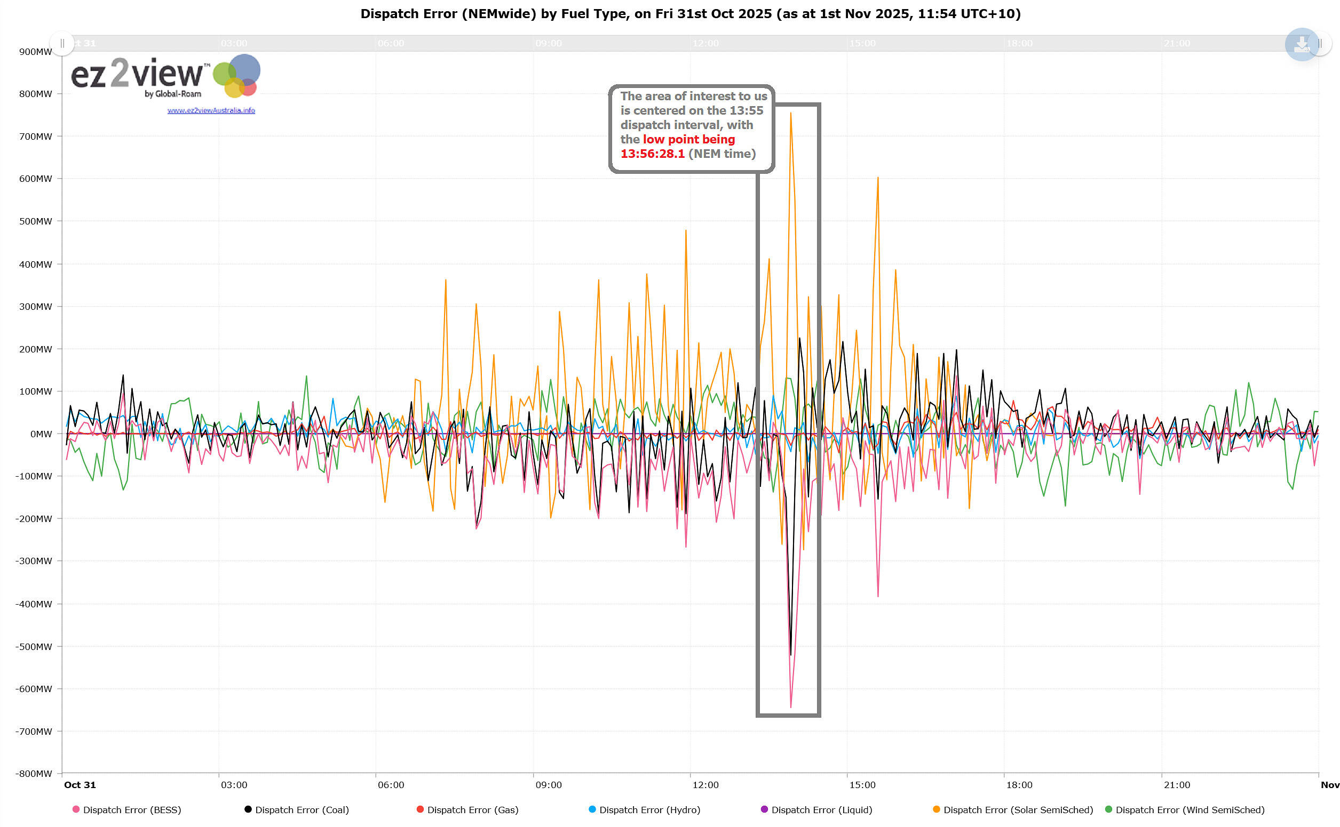
Task: Toggle Dispatch Error (Gas) legend label
Action: pyautogui.click(x=472, y=809)
